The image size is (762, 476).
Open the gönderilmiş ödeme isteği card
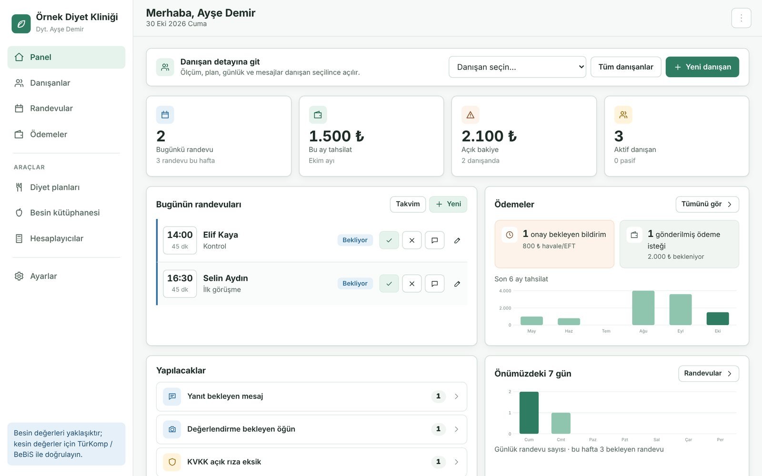pos(679,244)
